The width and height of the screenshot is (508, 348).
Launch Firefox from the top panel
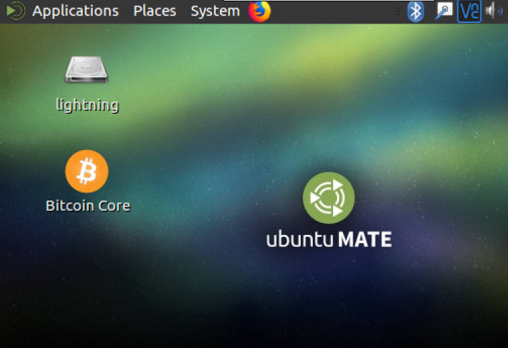click(260, 11)
